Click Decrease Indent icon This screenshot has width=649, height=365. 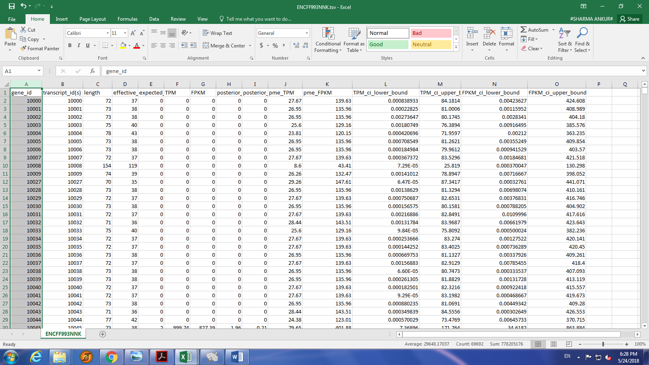coord(185,45)
